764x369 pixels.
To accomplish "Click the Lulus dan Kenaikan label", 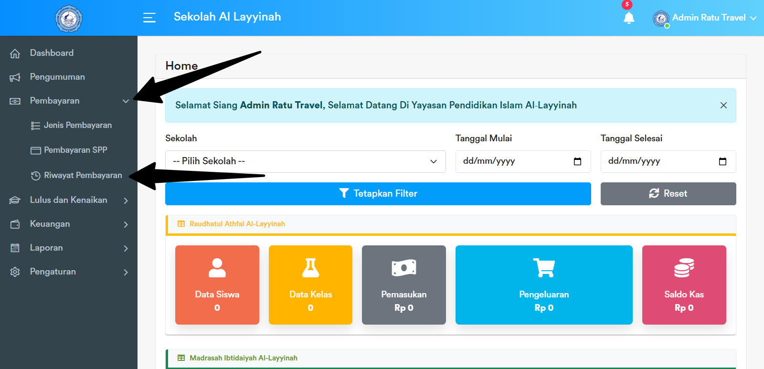I will 69,200.
